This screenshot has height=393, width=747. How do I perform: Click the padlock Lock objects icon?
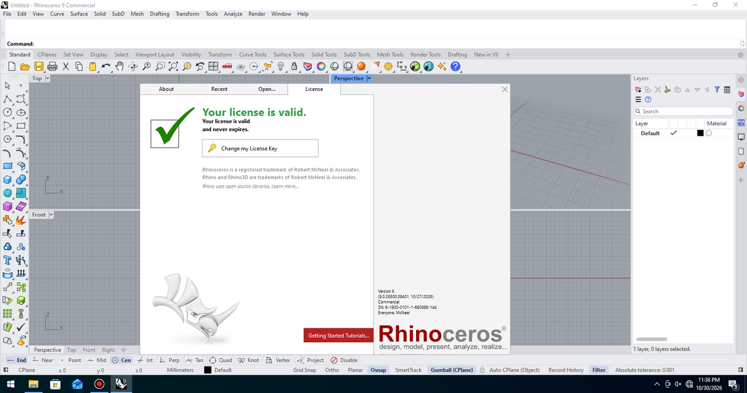tap(294, 66)
